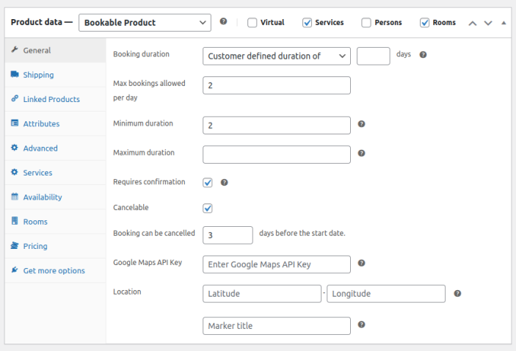This screenshot has height=351, width=516.
Task: Click help icon beside Google Maps API Key
Action: pyautogui.click(x=361, y=263)
